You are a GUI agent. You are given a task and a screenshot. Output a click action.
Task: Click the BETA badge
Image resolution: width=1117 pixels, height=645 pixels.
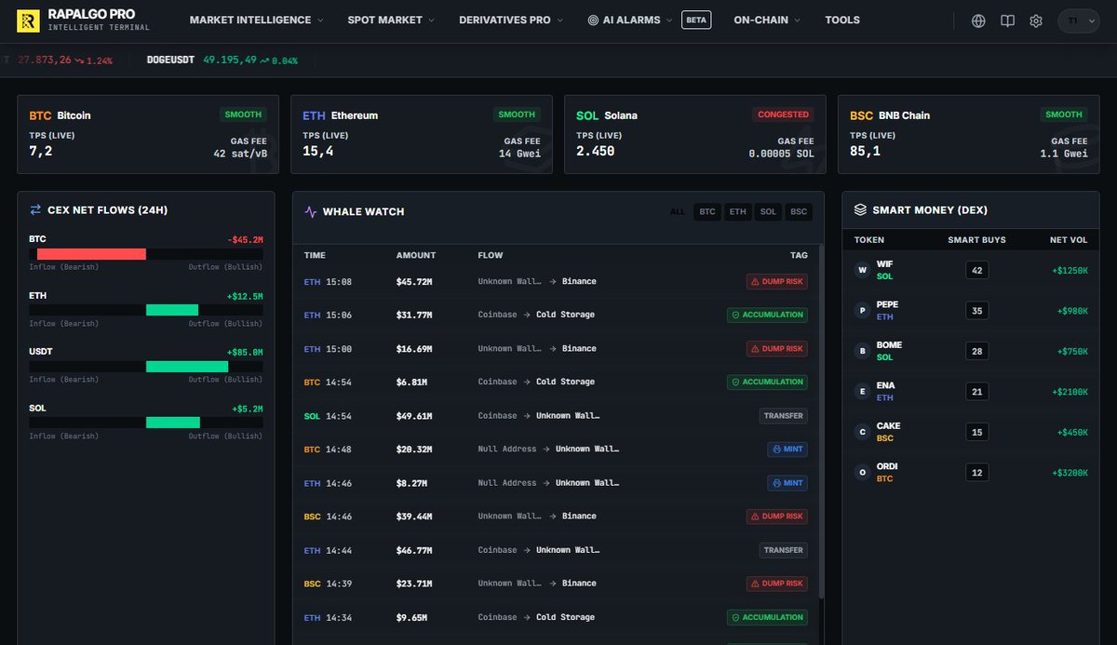[x=696, y=20]
